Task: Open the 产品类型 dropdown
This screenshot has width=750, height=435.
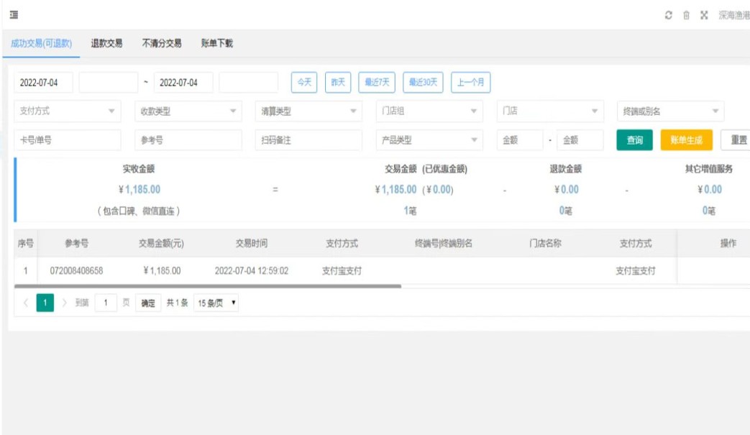Action: tap(429, 140)
